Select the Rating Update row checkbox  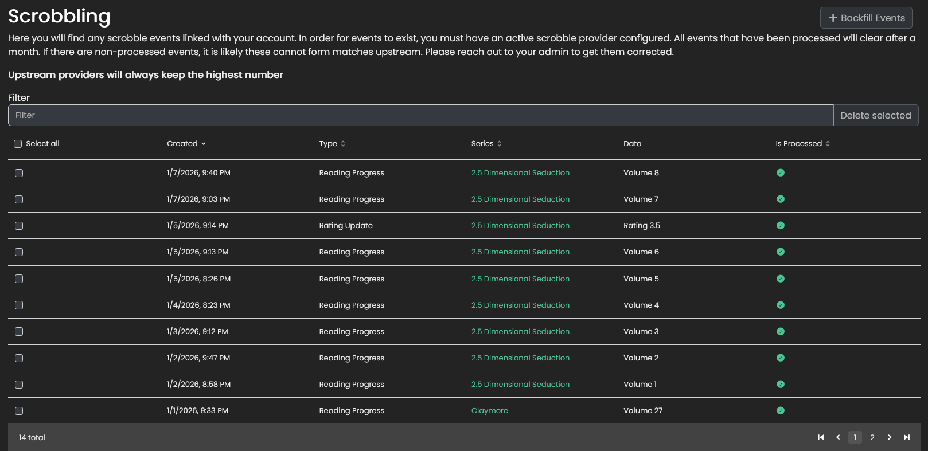(x=19, y=226)
